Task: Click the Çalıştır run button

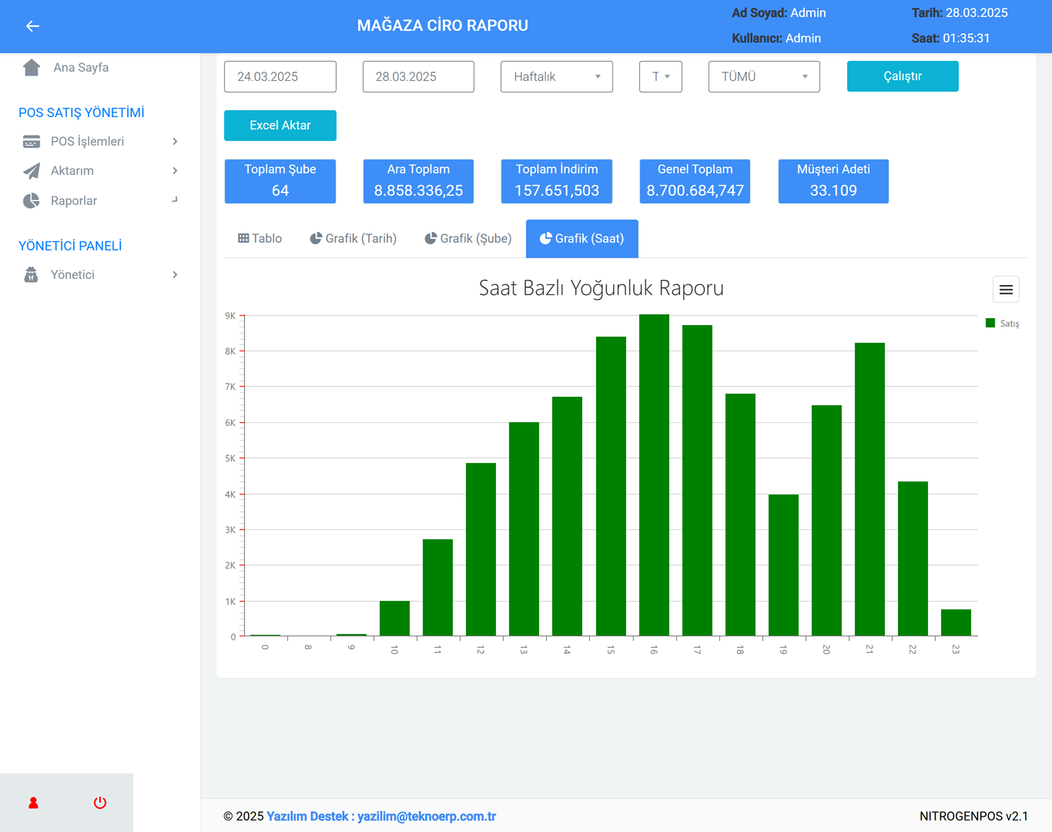Action: (x=903, y=76)
